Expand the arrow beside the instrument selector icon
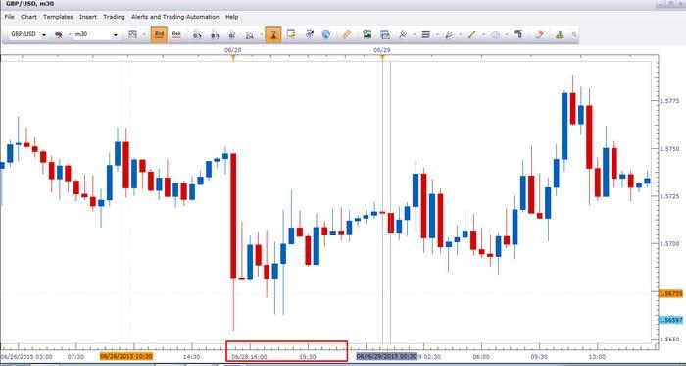 click(x=70, y=35)
